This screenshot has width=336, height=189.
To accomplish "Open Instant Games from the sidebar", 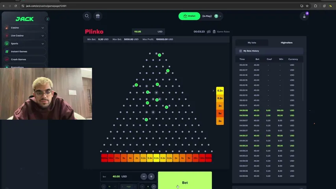I will point(25,52).
